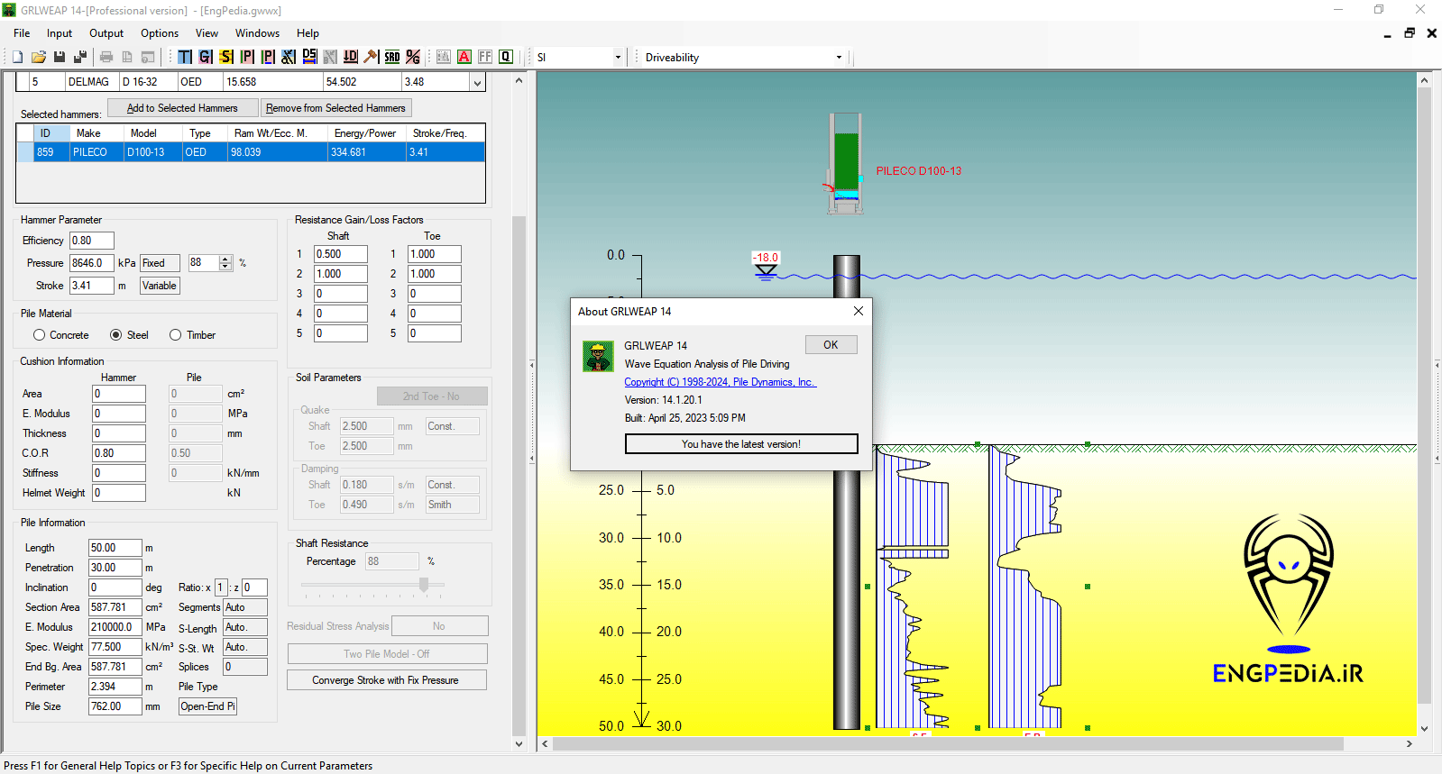Click the SRD toolbar icon

tap(392, 57)
